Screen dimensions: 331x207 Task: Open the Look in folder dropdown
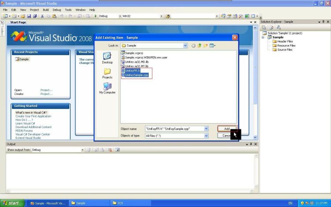(185, 45)
